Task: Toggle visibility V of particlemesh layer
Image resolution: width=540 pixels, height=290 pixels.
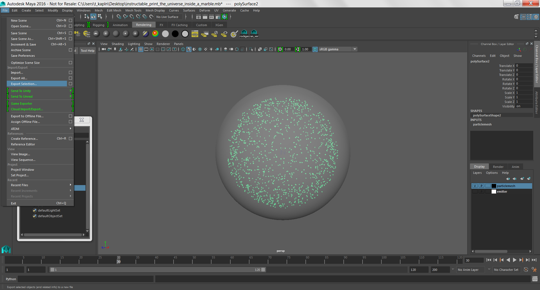Action: [475, 186]
